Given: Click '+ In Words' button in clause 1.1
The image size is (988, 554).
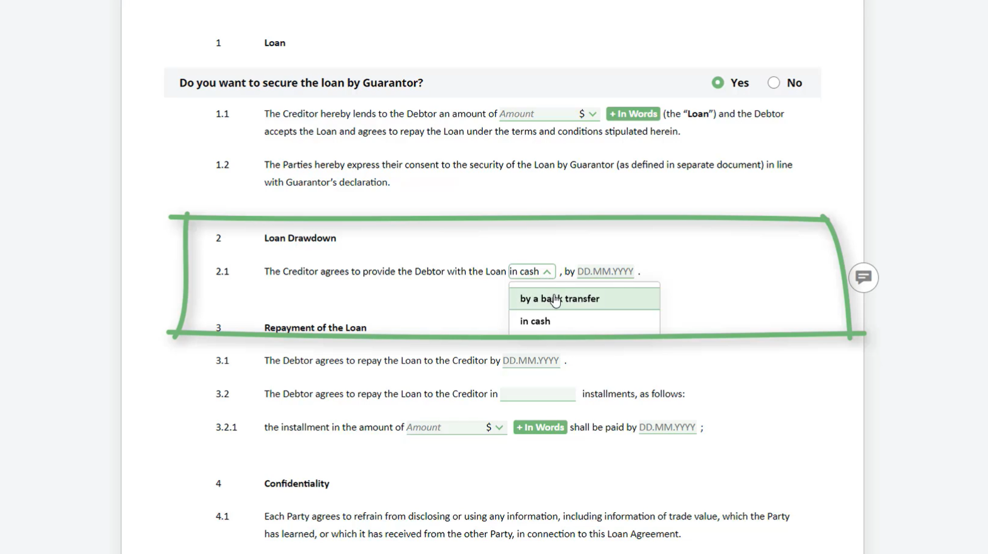Looking at the screenshot, I should [x=633, y=114].
